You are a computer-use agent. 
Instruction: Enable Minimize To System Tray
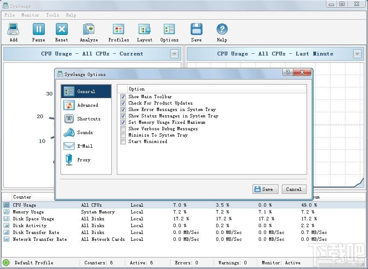(123, 135)
